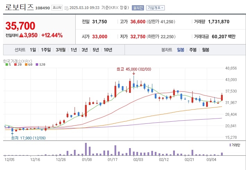Click the latest red candlestick on the chart

tap(222, 97)
